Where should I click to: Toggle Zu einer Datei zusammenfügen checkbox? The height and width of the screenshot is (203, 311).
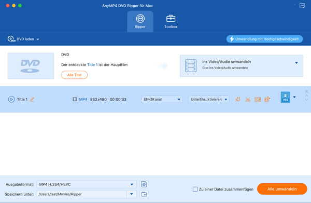[x=195, y=189]
